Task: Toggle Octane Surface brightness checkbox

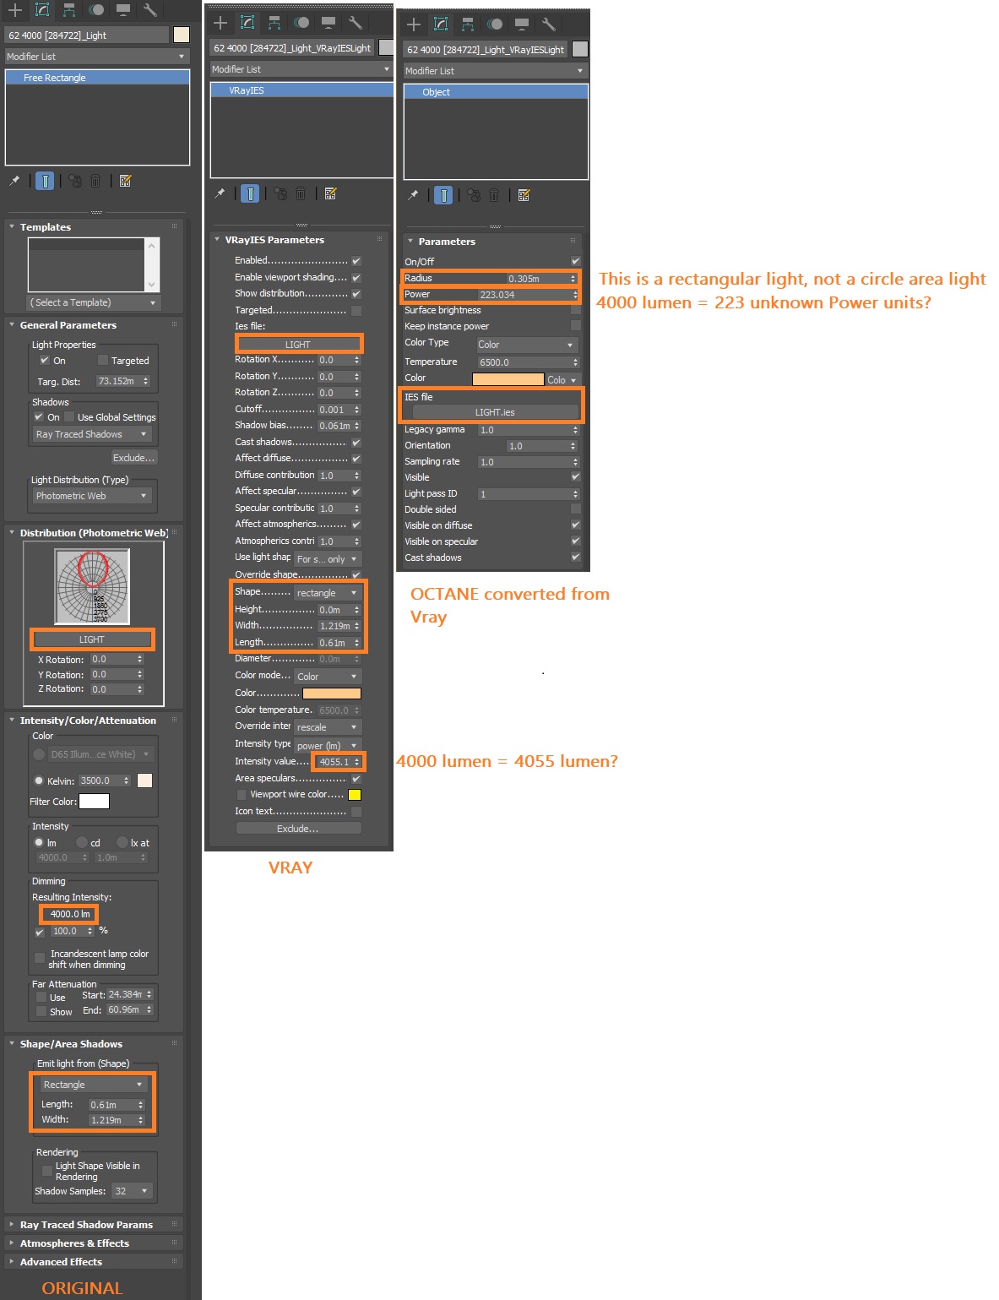Action: 576,310
